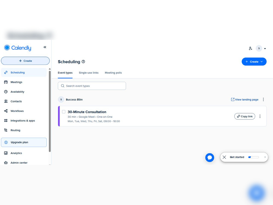
Task: Open Contacts in the sidebar
Action: [24, 101]
